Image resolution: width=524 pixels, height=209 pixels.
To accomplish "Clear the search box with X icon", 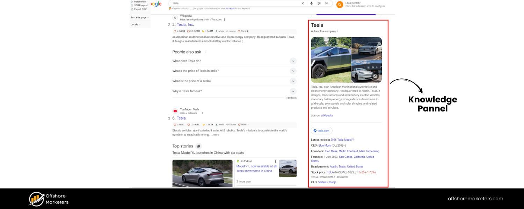I will coord(303,3).
